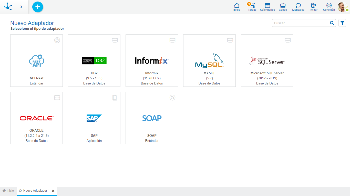Click the blue plus create button
Viewport: 350px width, 196px height.
pyautogui.click(x=38, y=7)
